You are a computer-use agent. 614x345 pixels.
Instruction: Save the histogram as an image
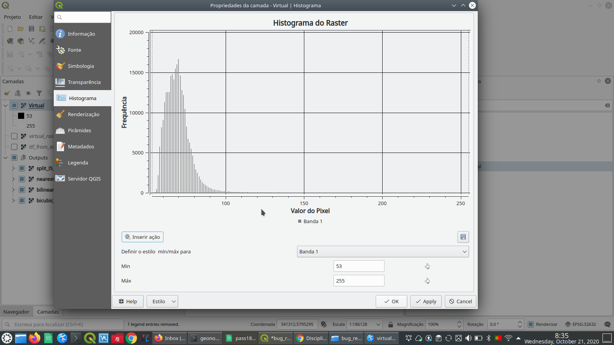pos(463,237)
